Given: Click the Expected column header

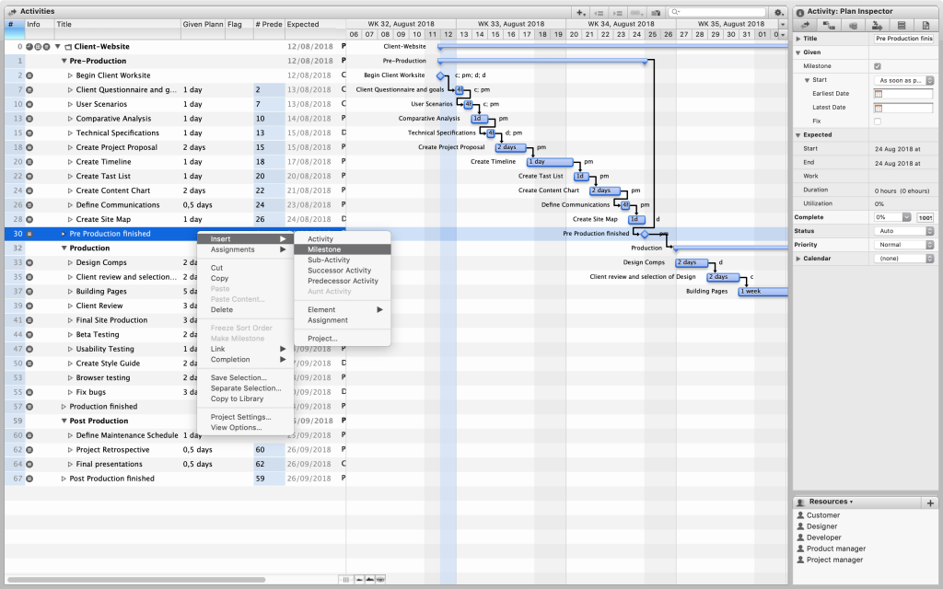Looking at the screenshot, I should [x=313, y=25].
